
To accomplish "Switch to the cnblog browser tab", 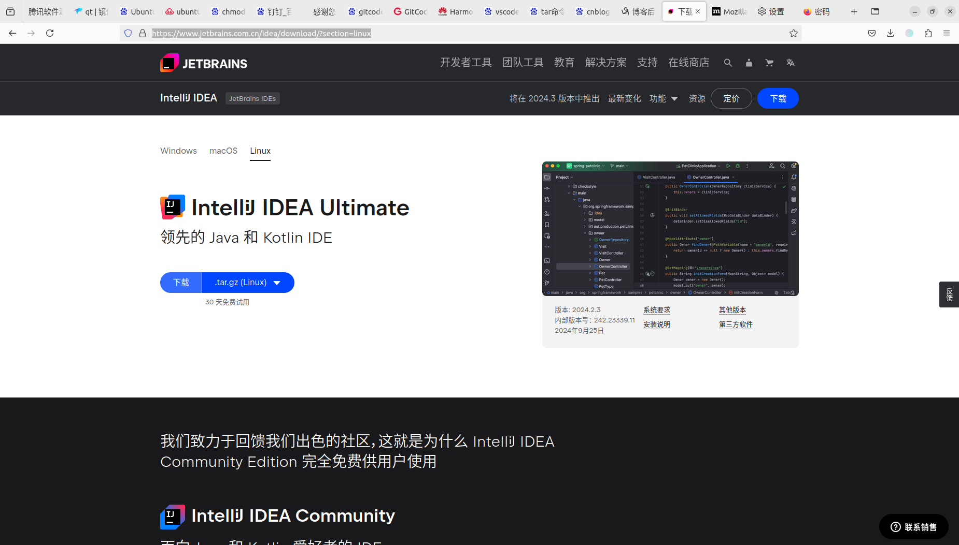I will (593, 11).
